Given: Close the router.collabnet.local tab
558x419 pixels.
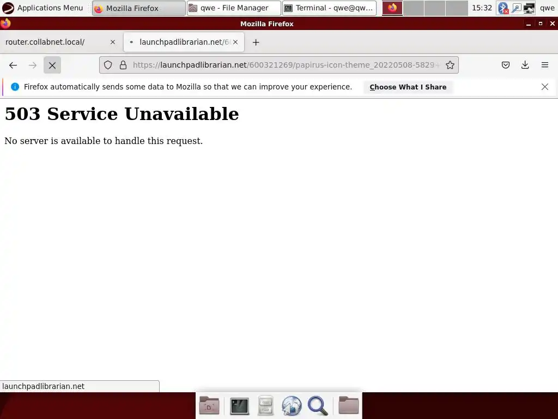Looking at the screenshot, I should [x=113, y=42].
